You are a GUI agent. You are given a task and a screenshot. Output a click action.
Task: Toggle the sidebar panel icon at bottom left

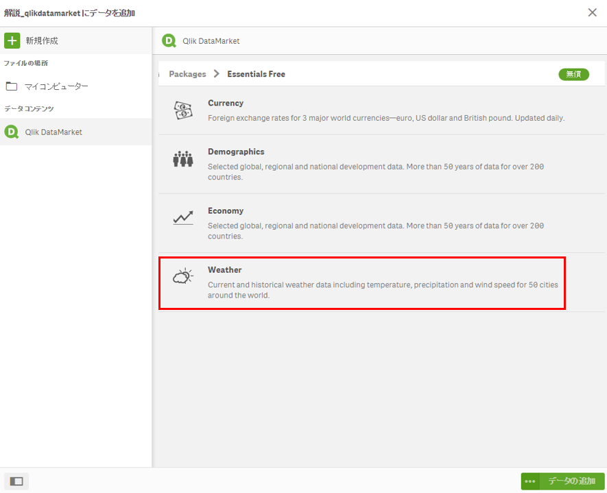[16, 481]
